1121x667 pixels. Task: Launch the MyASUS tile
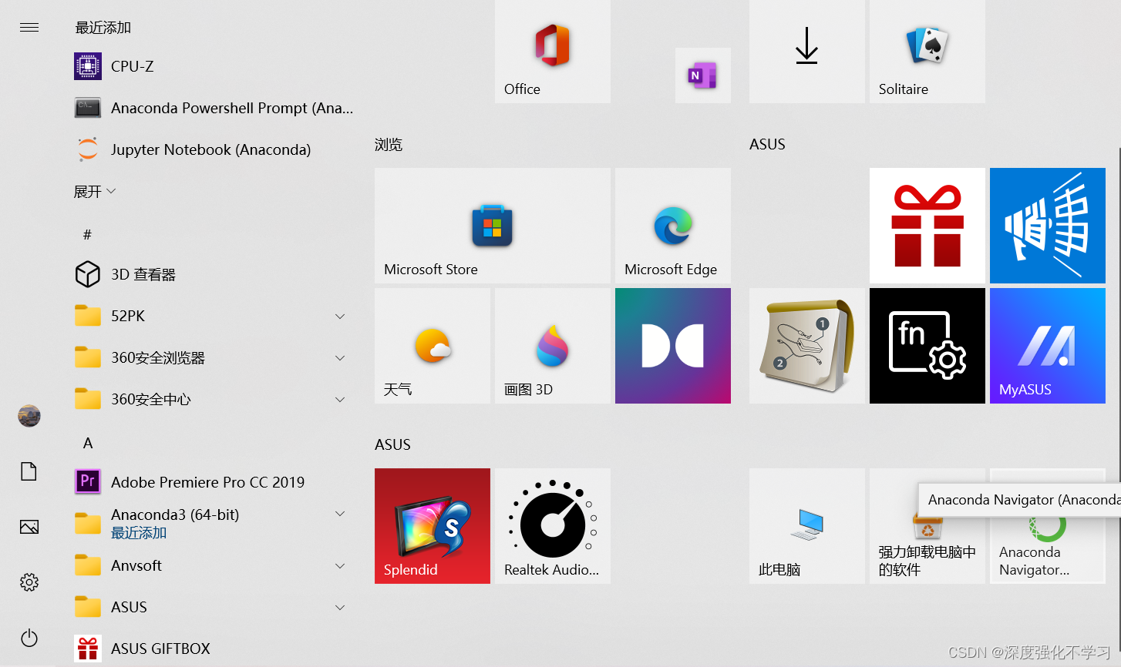1048,346
